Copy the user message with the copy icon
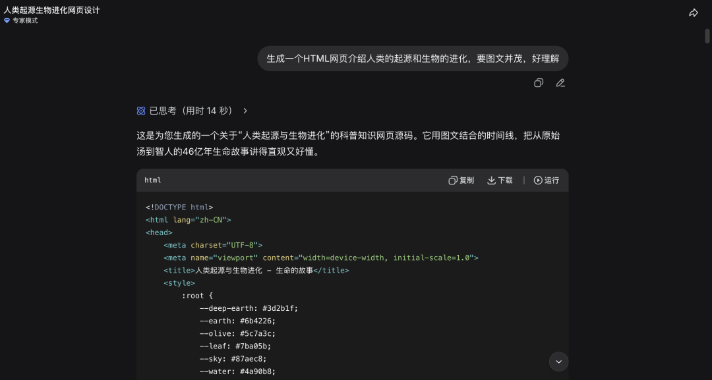The height and width of the screenshot is (380, 712). click(539, 83)
